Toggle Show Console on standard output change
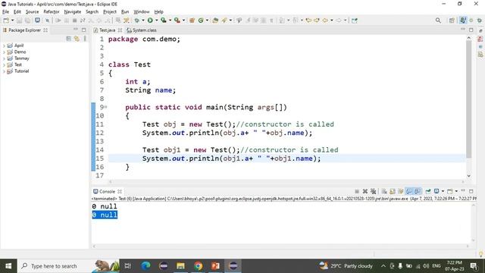The height and width of the screenshot is (273, 485). [409, 191]
